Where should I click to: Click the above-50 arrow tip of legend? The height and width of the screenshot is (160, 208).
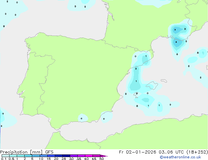[104, 156]
